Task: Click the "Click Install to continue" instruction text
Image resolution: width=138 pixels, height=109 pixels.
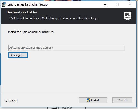Action: 53,18
